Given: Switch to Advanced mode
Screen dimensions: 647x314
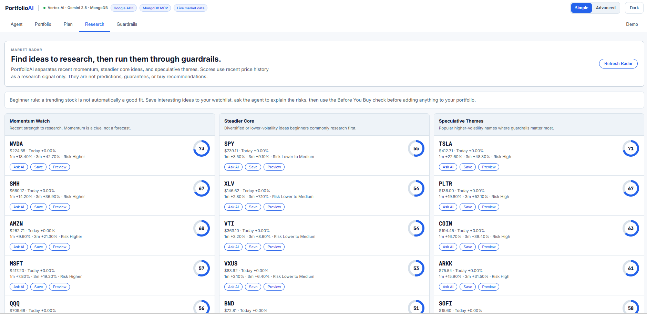Looking at the screenshot, I should (x=606, y=8).
